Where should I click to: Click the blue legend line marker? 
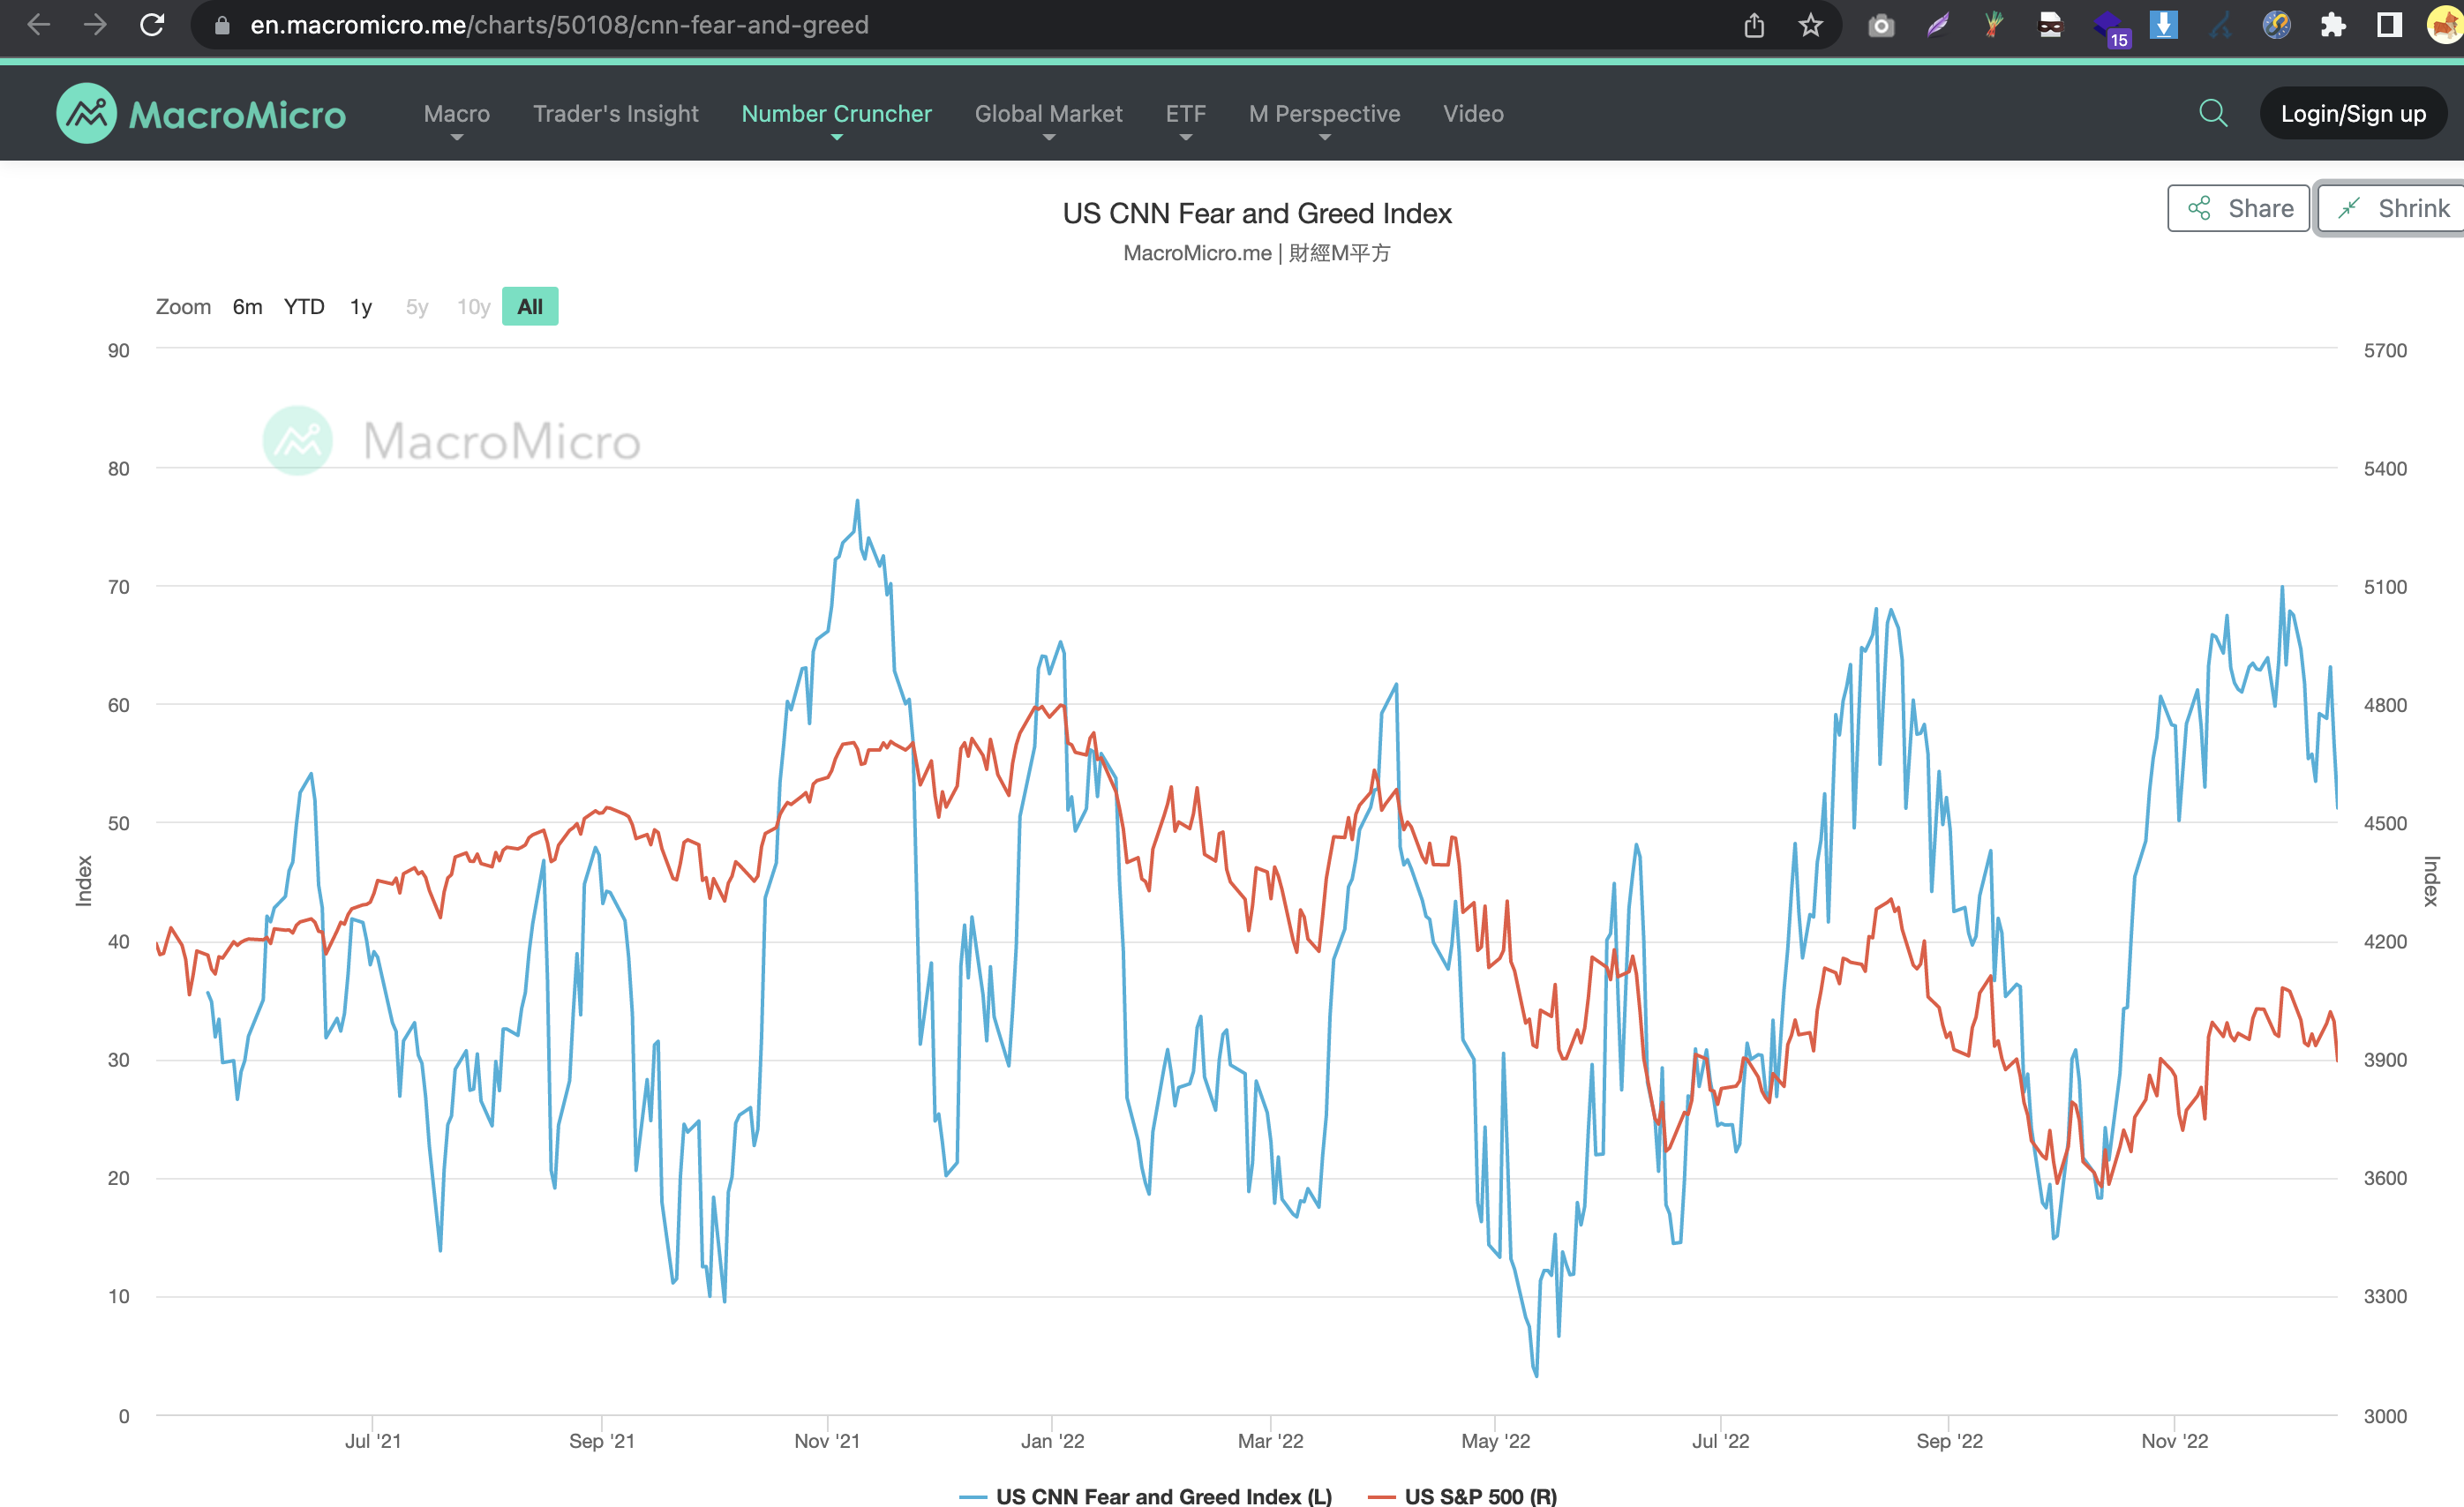click(x=973, y=1496)
